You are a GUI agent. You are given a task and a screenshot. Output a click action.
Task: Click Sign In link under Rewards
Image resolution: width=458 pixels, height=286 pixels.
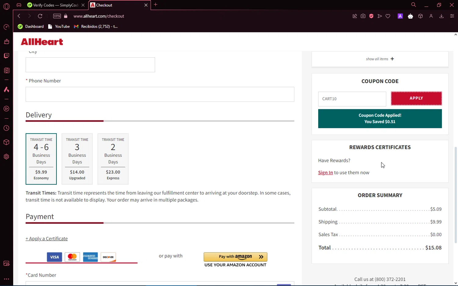point(325,173)
